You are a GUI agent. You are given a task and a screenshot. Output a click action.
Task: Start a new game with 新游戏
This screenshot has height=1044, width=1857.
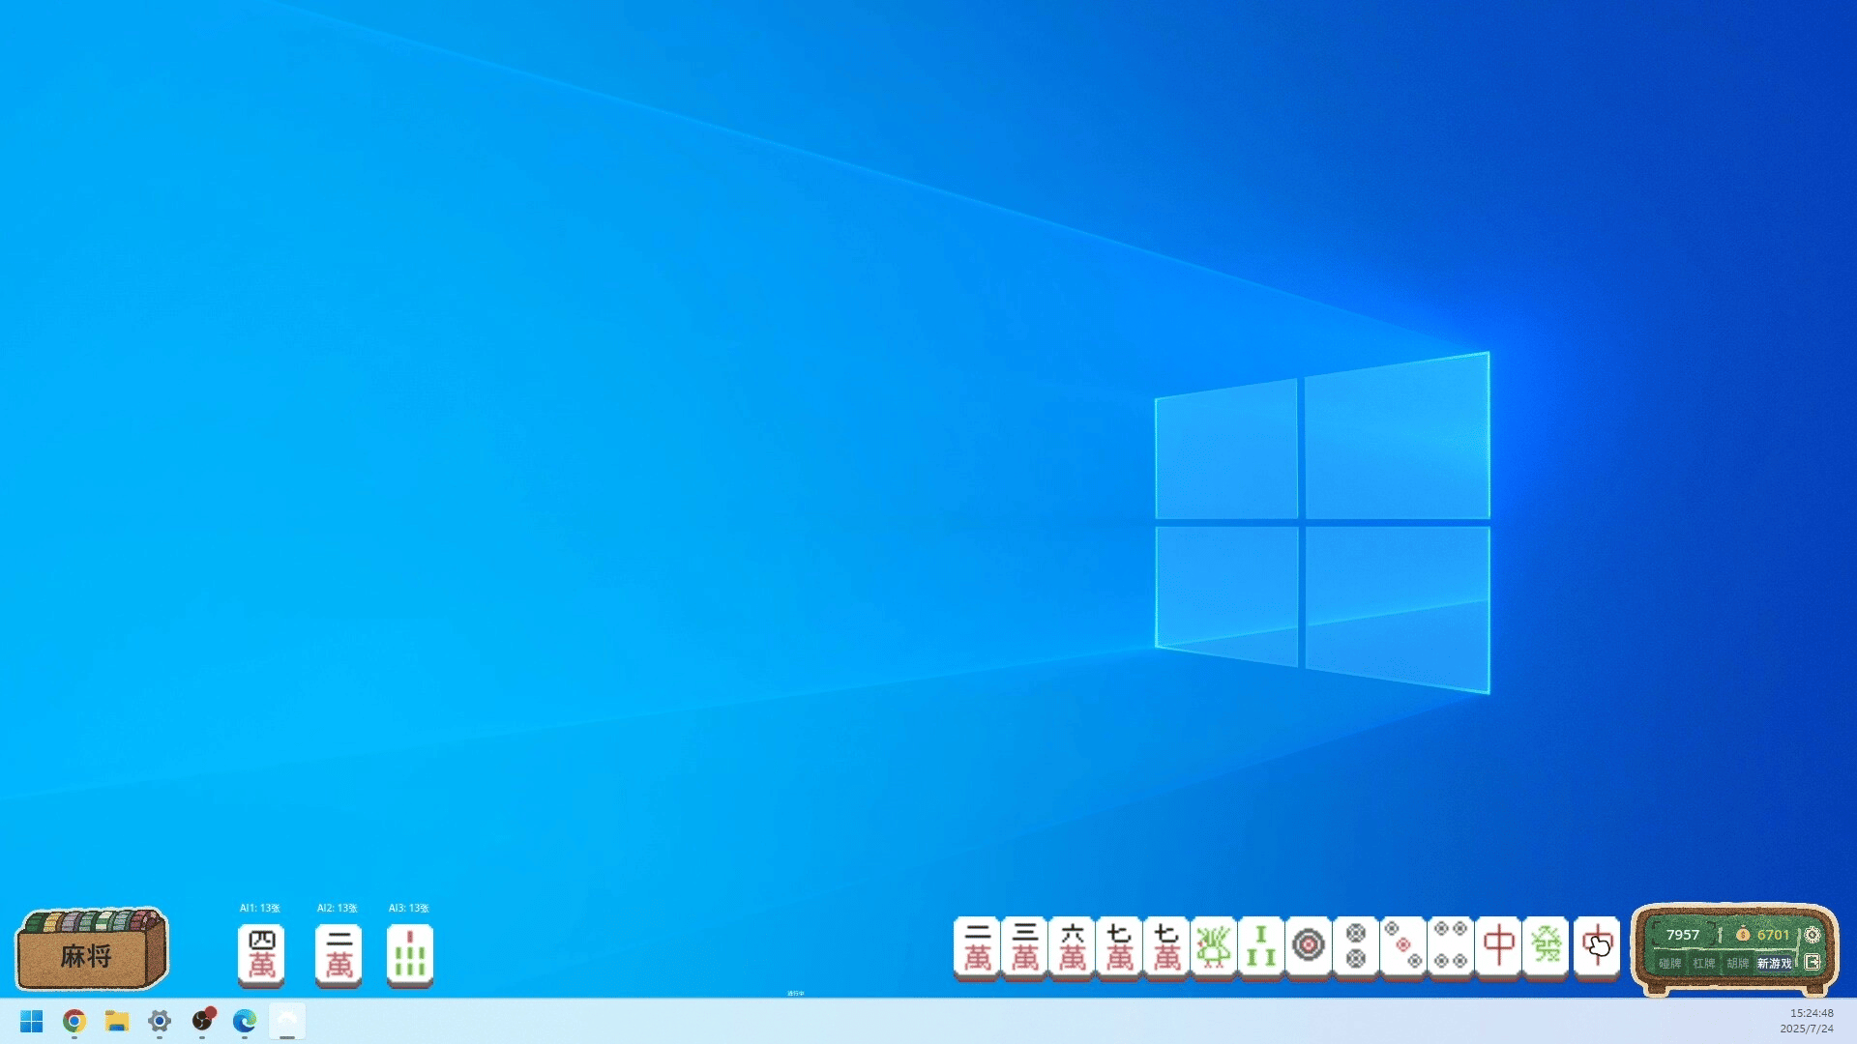tap(1774, 963)
